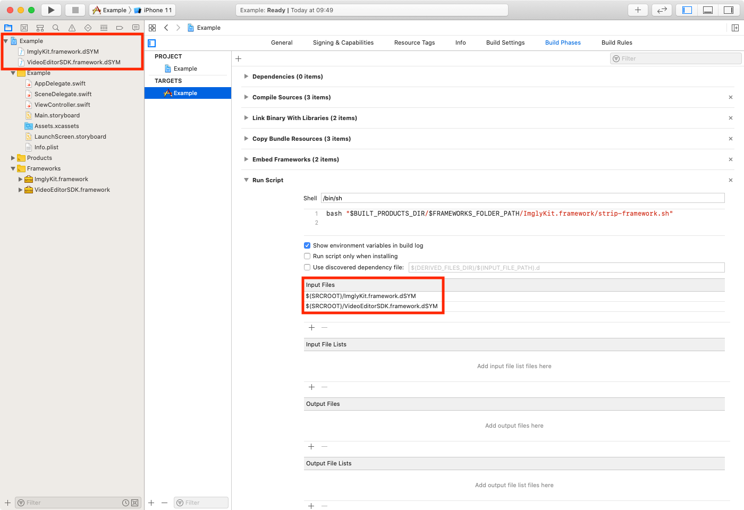Add a new target with plus
The height and width of the screenshot is (510, 744).
[151, 503]
